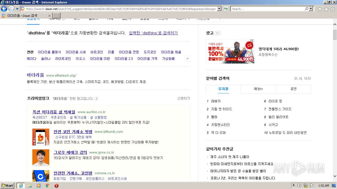The image size is (337, 189).
Task: Click the bithumb orange logo thumbnail
Action: click(41, 137)
